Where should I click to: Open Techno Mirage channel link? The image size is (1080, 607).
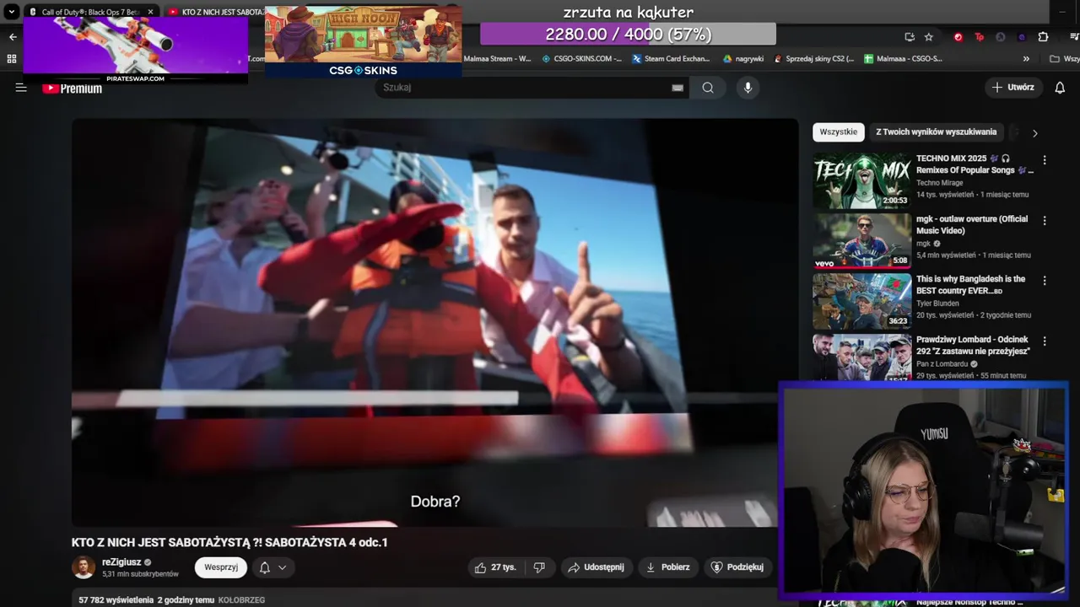pyautogui.click(x=940, y=183)
